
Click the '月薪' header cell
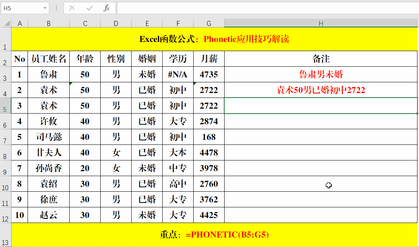[x=209, y=59]
